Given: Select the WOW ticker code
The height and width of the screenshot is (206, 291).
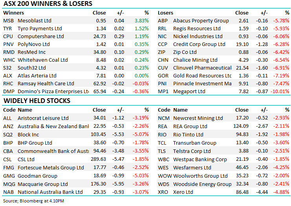Looking at the screenshot, I should pos(165,176).
